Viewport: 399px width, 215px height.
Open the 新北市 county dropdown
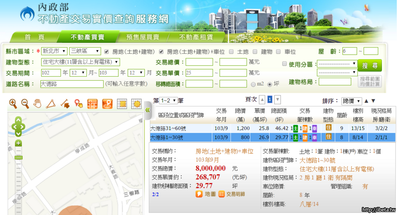(x=54, y=51)
